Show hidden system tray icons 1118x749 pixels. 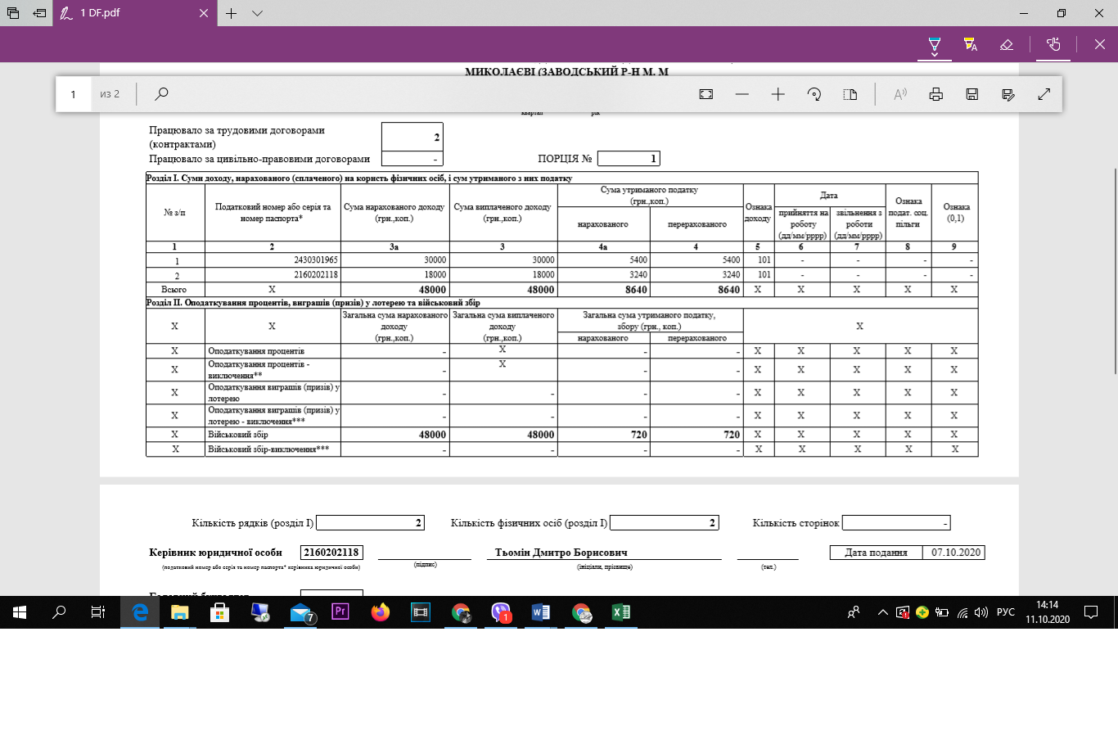tap(882, 612)
